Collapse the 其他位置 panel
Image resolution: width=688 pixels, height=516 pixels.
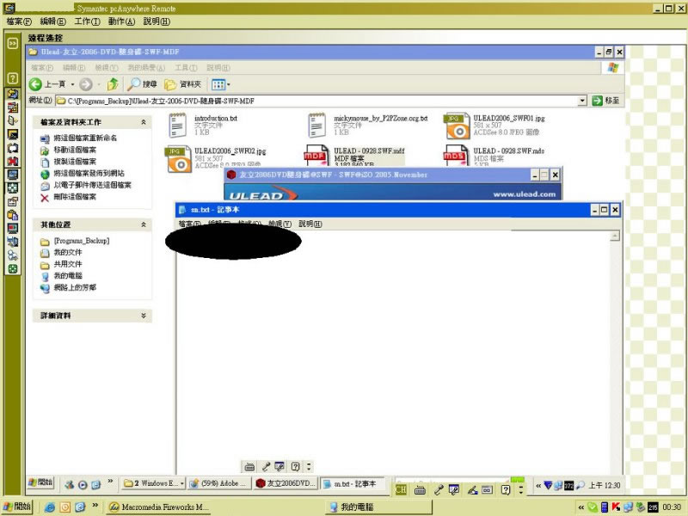(143, 224)
